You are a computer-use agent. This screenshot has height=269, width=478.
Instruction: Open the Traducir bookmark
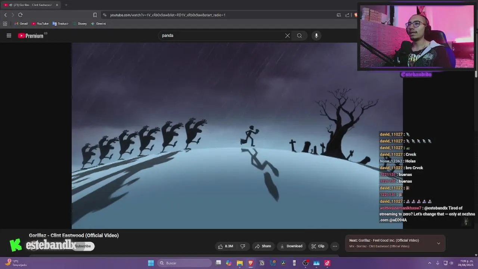60,24
